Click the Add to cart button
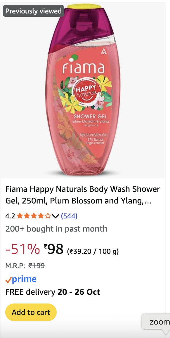 [31, 312]
